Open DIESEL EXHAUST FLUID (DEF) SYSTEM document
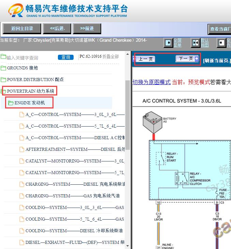The height and width of the screenshot is (249, 231). tap(75, 242)
